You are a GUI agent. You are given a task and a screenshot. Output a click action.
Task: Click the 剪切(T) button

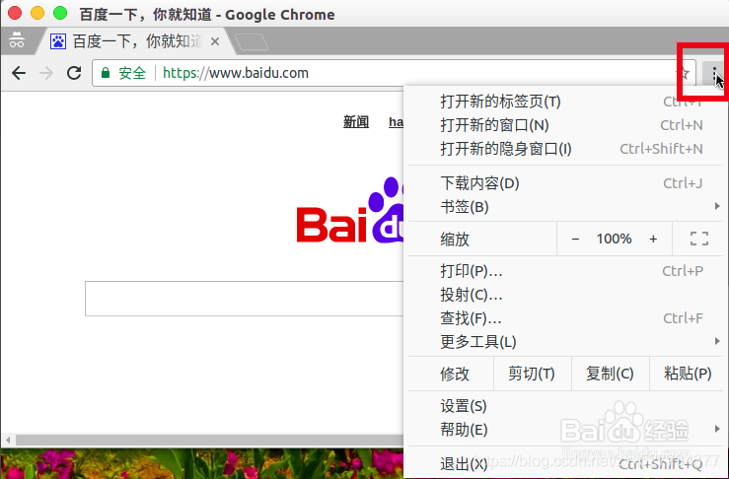pyautogui.click(x=532, y=374)
